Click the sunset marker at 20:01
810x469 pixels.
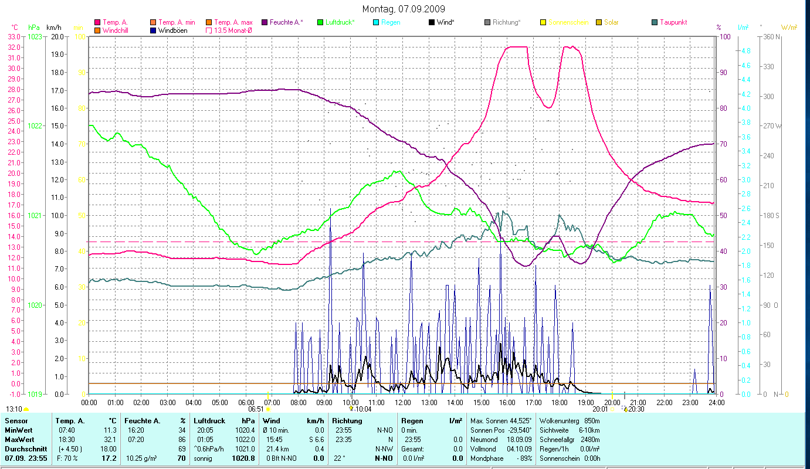(x=612, y=409)
